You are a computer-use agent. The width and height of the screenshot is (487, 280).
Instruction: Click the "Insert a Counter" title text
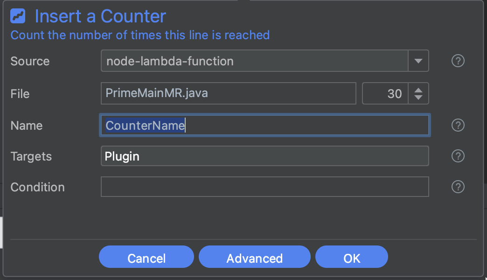pyautogui.click(x=100, y=17)
